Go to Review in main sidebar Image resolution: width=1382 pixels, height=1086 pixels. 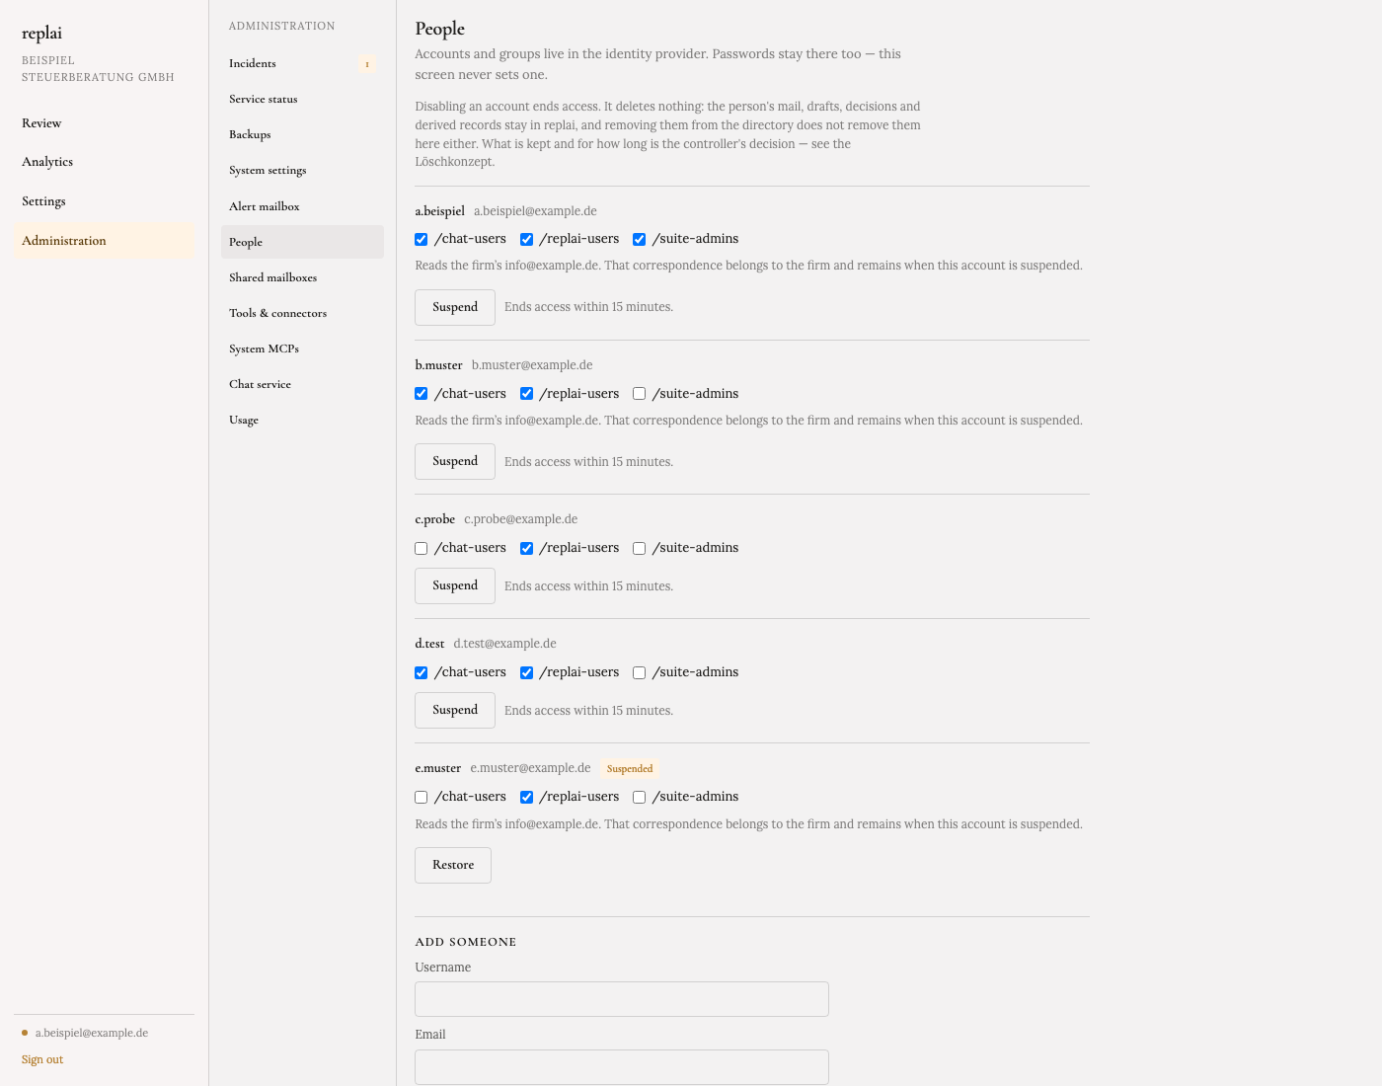coord(104,123)
